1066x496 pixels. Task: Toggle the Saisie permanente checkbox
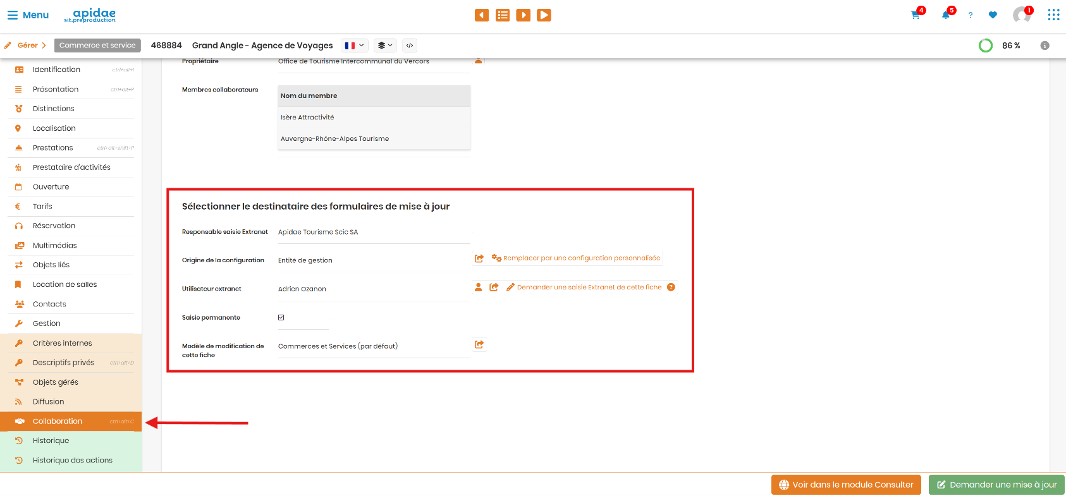pos(281,318)
